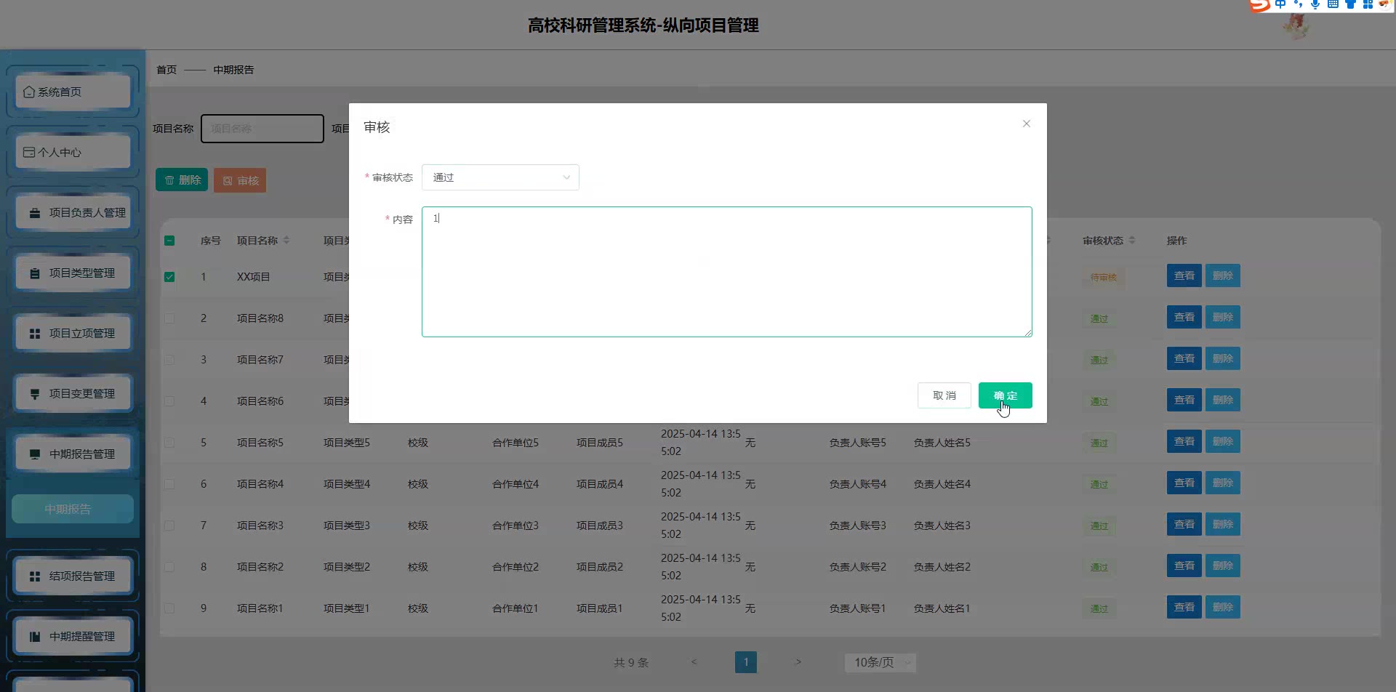
Task: Open the 中期报告 submenu item
Action: tap(72, 509)
